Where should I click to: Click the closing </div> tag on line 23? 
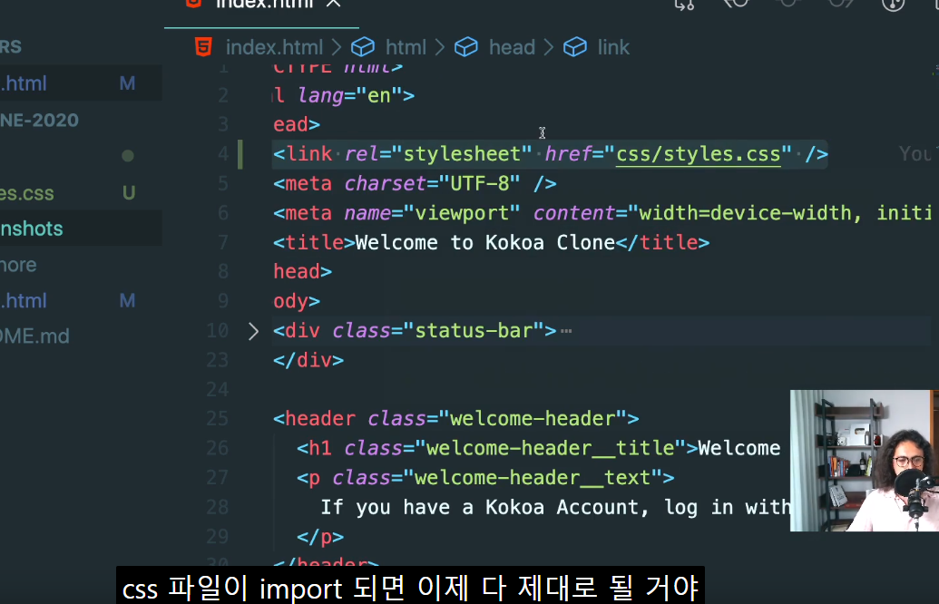[308, 360]
